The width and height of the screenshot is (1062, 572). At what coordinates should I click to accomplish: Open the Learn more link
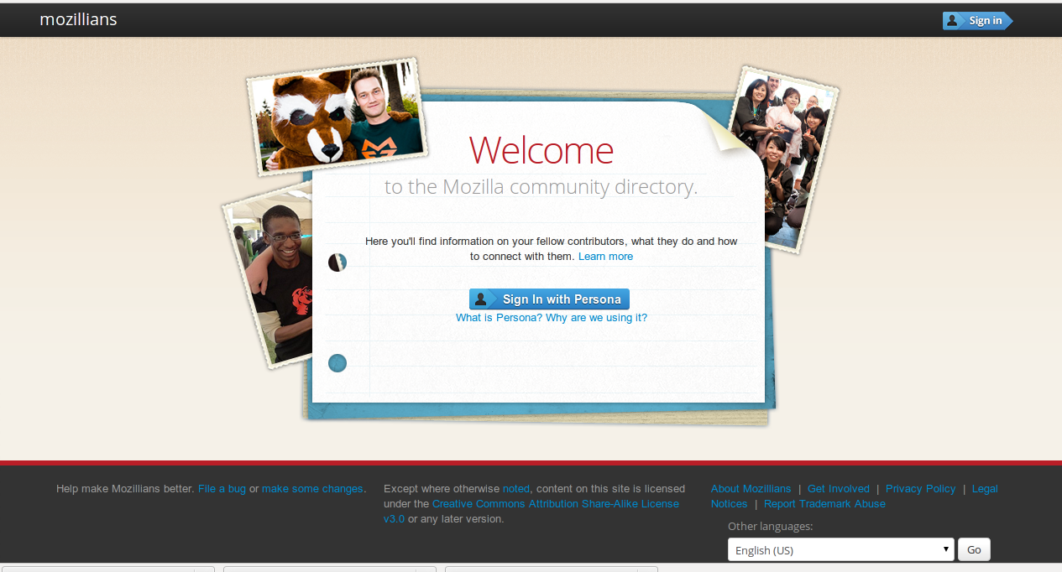(605, 257)
